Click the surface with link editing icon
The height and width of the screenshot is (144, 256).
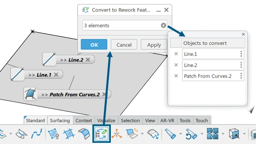pyautogui.click(x=132, y=134)
